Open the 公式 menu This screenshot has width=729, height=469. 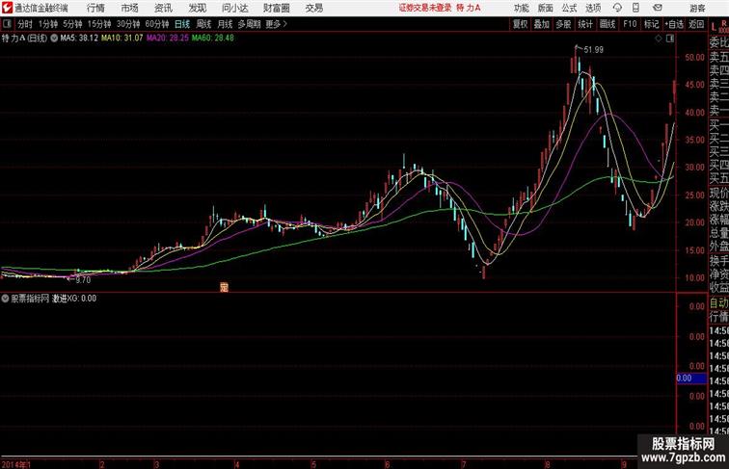(x=569, y=8)
